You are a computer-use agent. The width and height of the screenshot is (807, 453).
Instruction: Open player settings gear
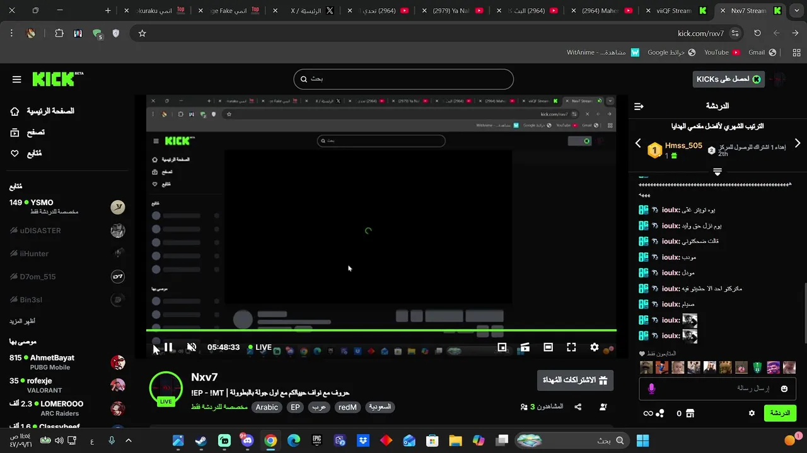[x=594, y=347]
